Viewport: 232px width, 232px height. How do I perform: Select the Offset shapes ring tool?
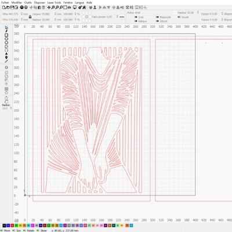[6, 67]
